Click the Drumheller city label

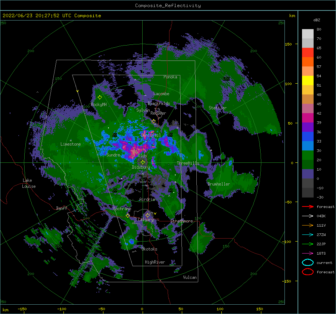pos(219,184)
